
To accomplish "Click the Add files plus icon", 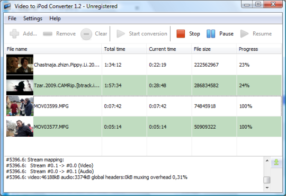I will (14, 34).
